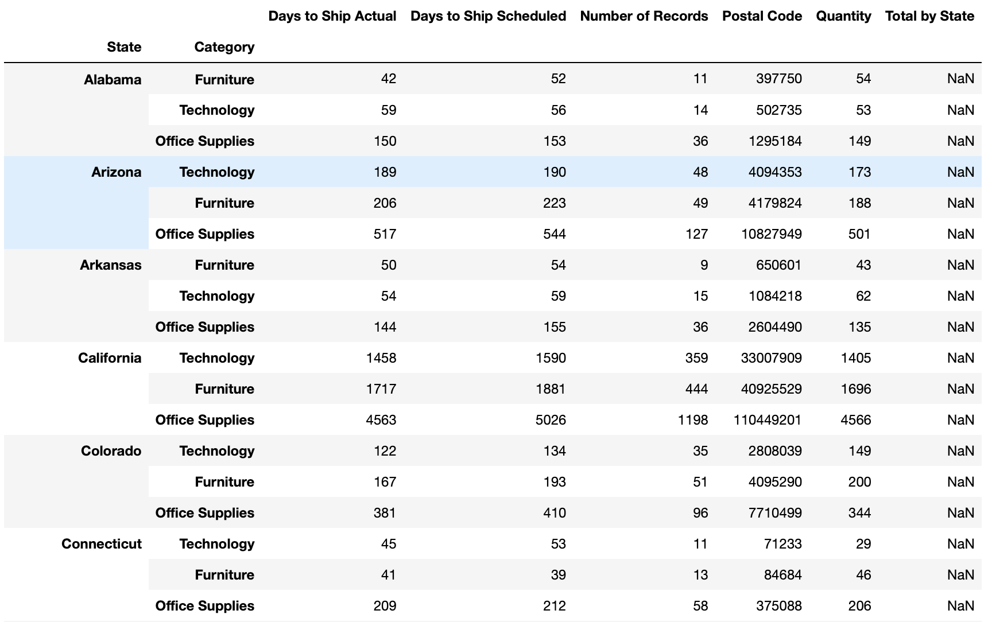This screenshot has width=992, height=622.
Task: Click the State column label
Action: 124,46
